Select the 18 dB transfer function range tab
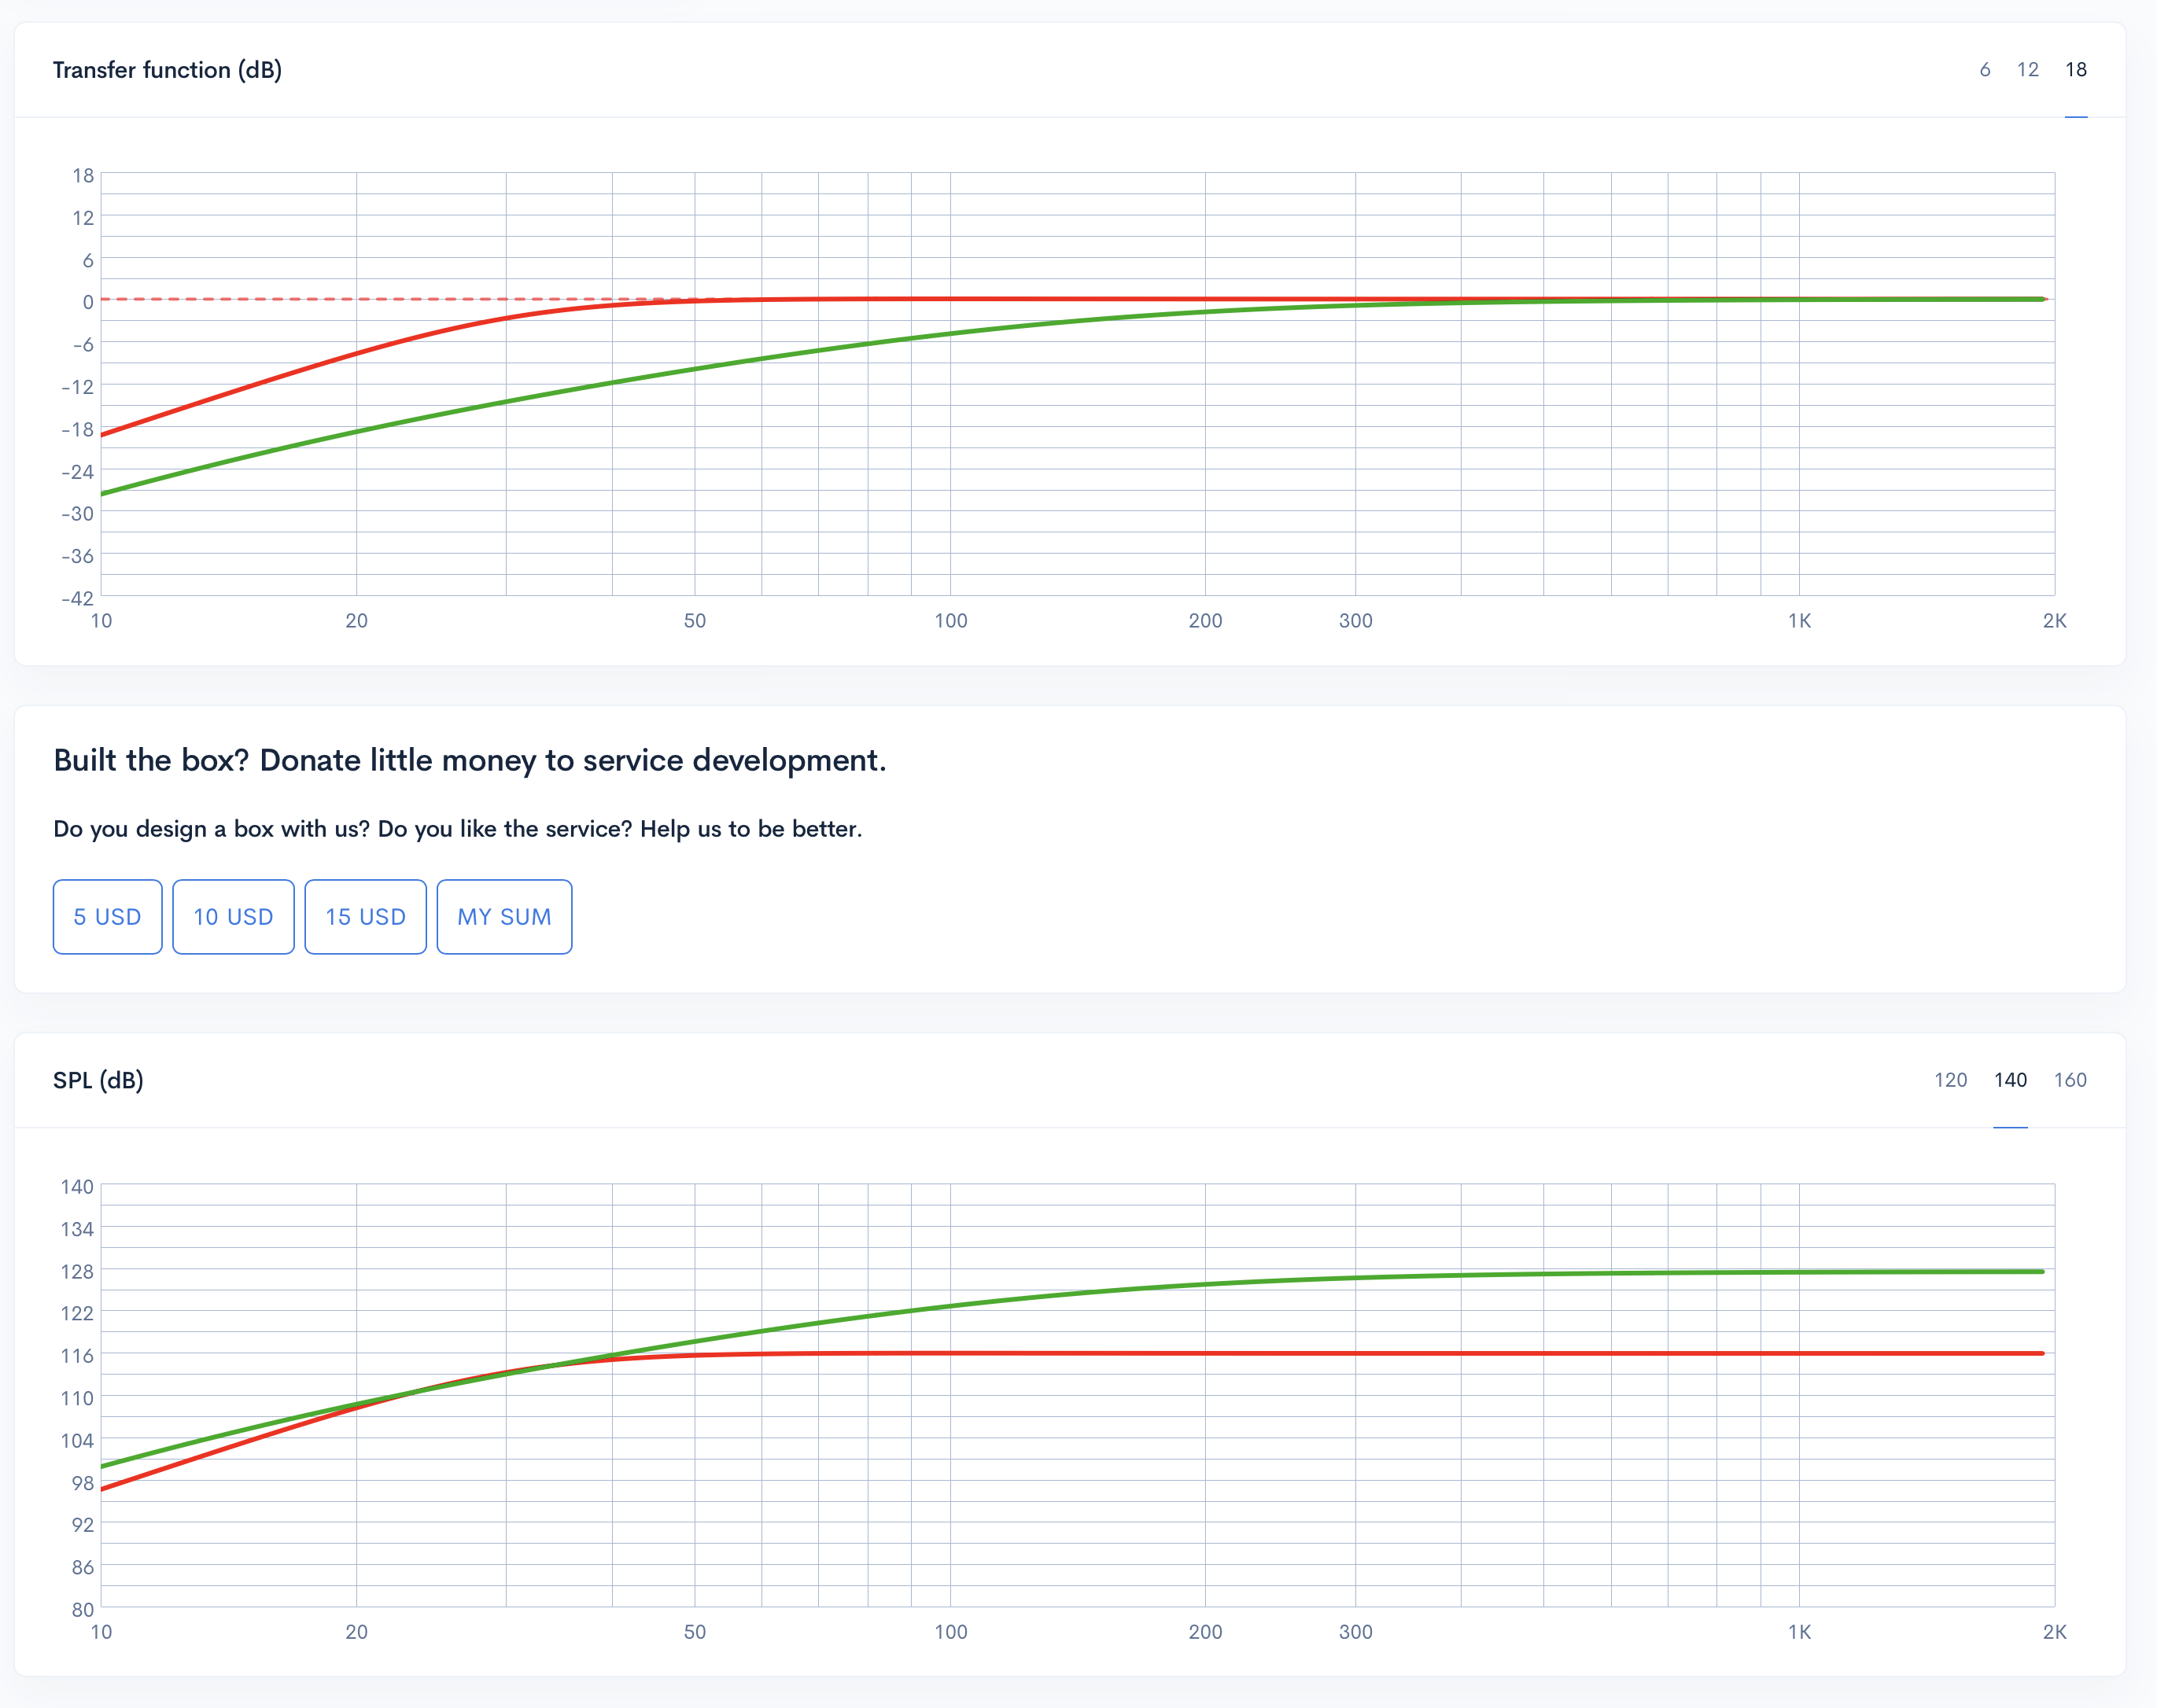This screenshot has height=1708, width=2157. [x=2076, y=70]
